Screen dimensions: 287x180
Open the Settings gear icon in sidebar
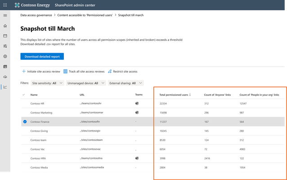[5, 56]
